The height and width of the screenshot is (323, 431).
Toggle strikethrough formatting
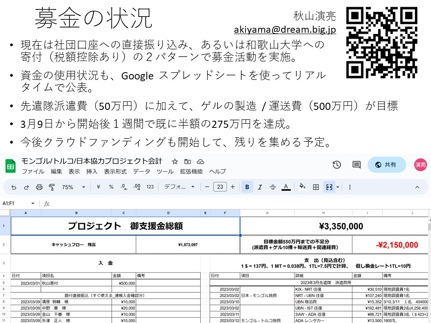coord(272,187)
